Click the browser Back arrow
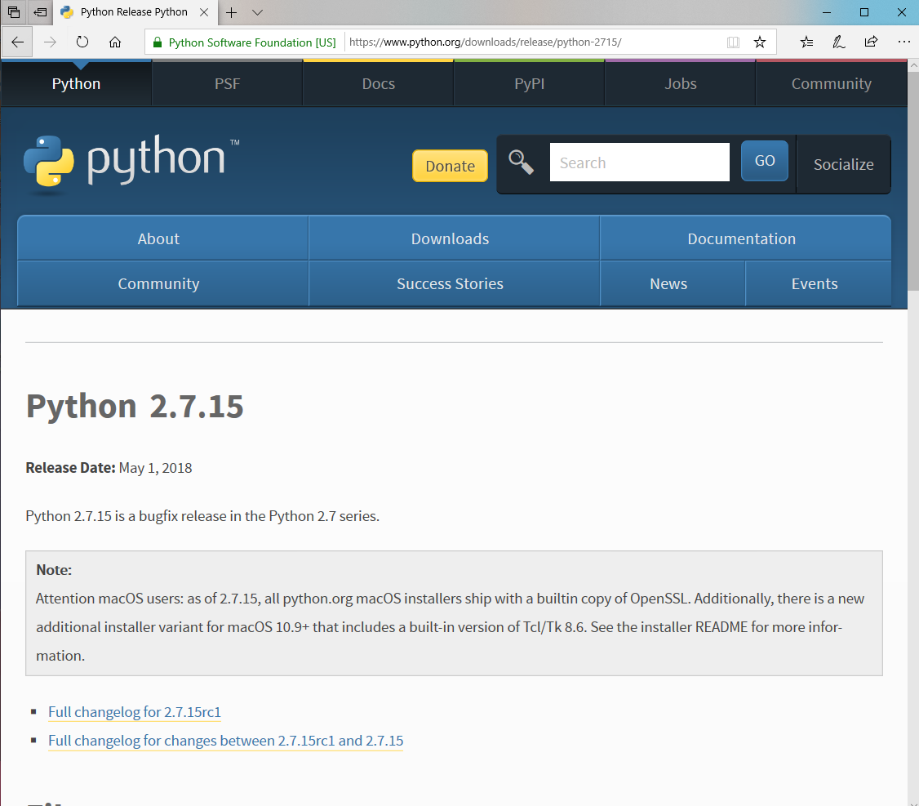The width and height of the screenshot is (919, 806). tap(18, 42)
